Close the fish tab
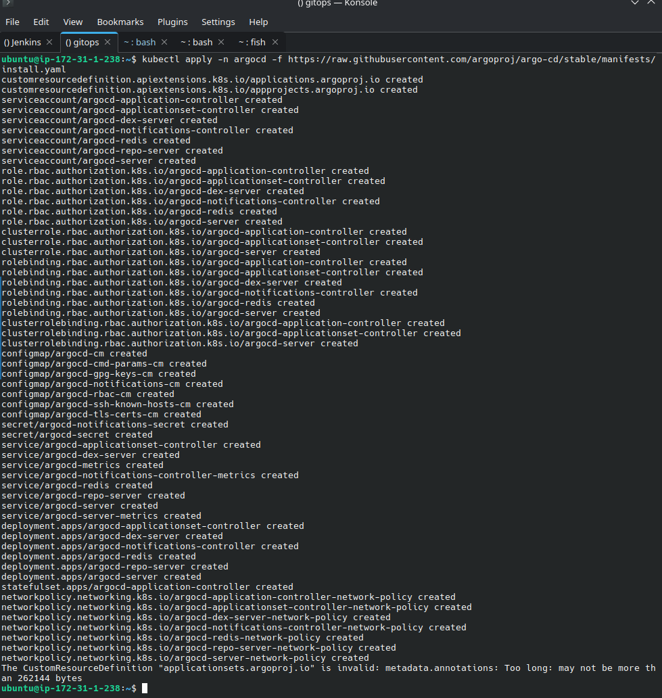 (275, 43)
